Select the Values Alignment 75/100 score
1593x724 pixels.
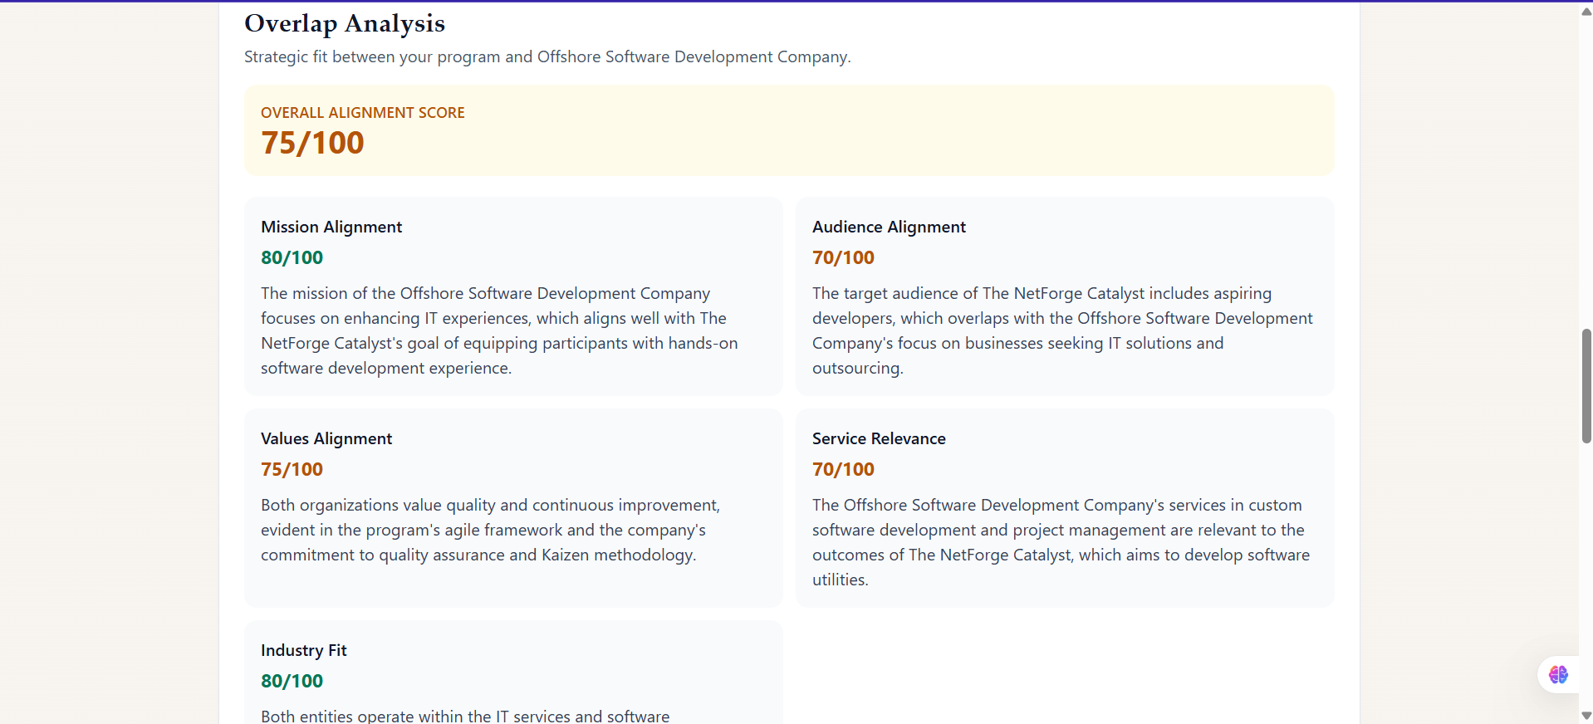pos(292,469)
